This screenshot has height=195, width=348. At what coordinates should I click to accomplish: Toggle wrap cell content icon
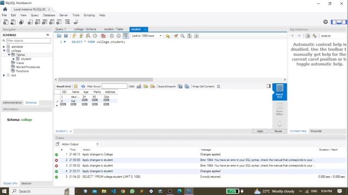(219, 86)
